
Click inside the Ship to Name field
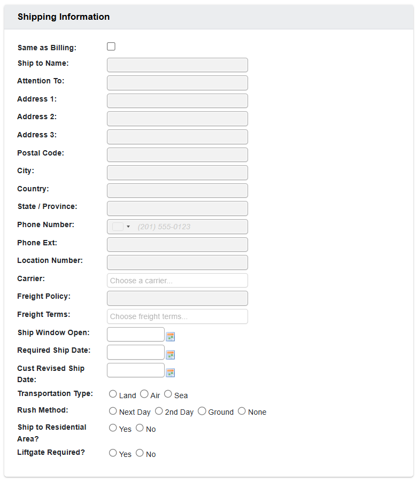[177, 65]
